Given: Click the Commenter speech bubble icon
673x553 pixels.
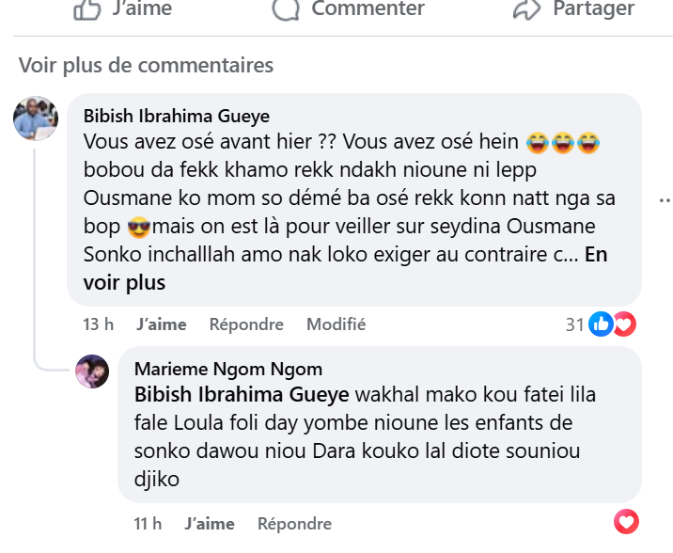Looking at the screenshot, I should tap(285, 9).
